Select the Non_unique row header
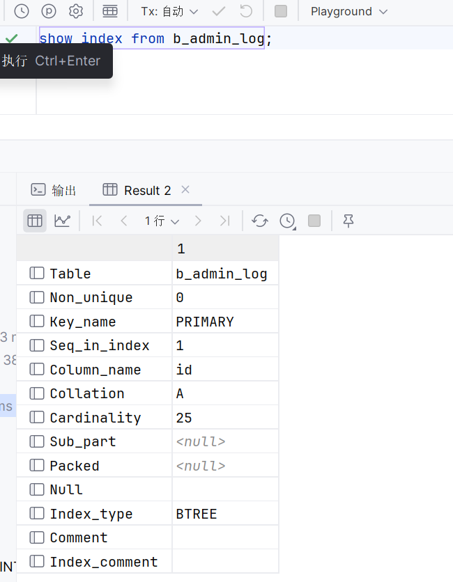 pos(94,297)
